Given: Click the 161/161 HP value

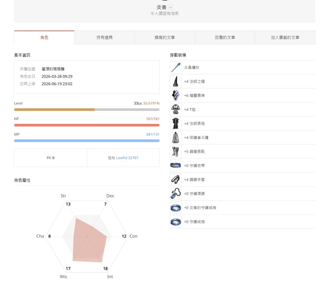Looking at the screenshot, I should pyautogui.click(x=152, y=119).
